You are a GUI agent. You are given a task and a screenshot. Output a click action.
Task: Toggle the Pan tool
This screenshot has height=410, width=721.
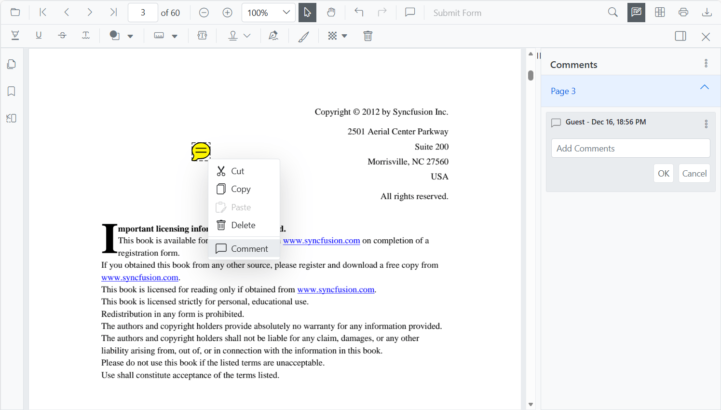(331, 13)
